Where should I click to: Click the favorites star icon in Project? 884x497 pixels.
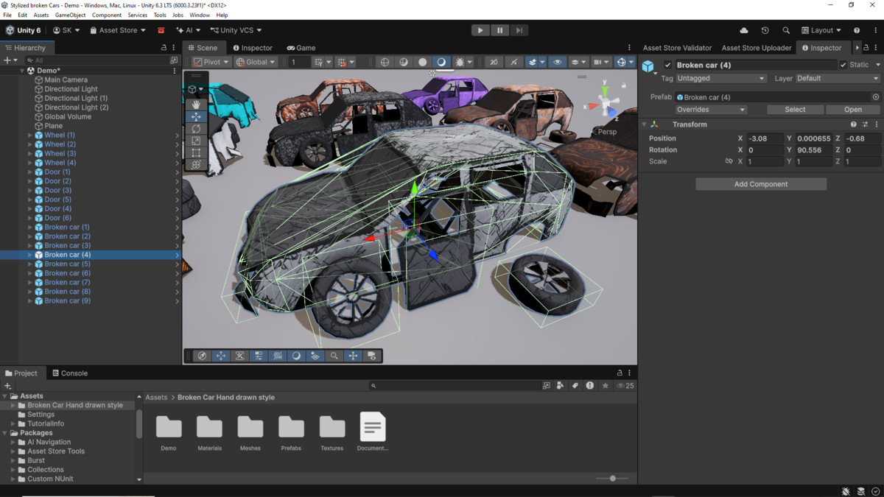point(606,385)
